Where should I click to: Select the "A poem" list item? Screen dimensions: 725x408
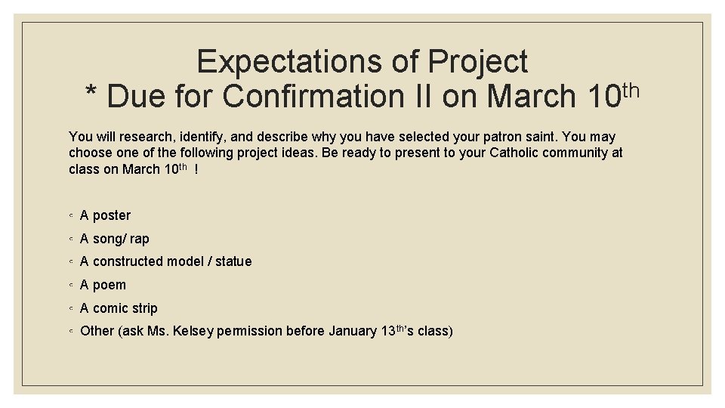pyautogui.click(x=103, y=285)
